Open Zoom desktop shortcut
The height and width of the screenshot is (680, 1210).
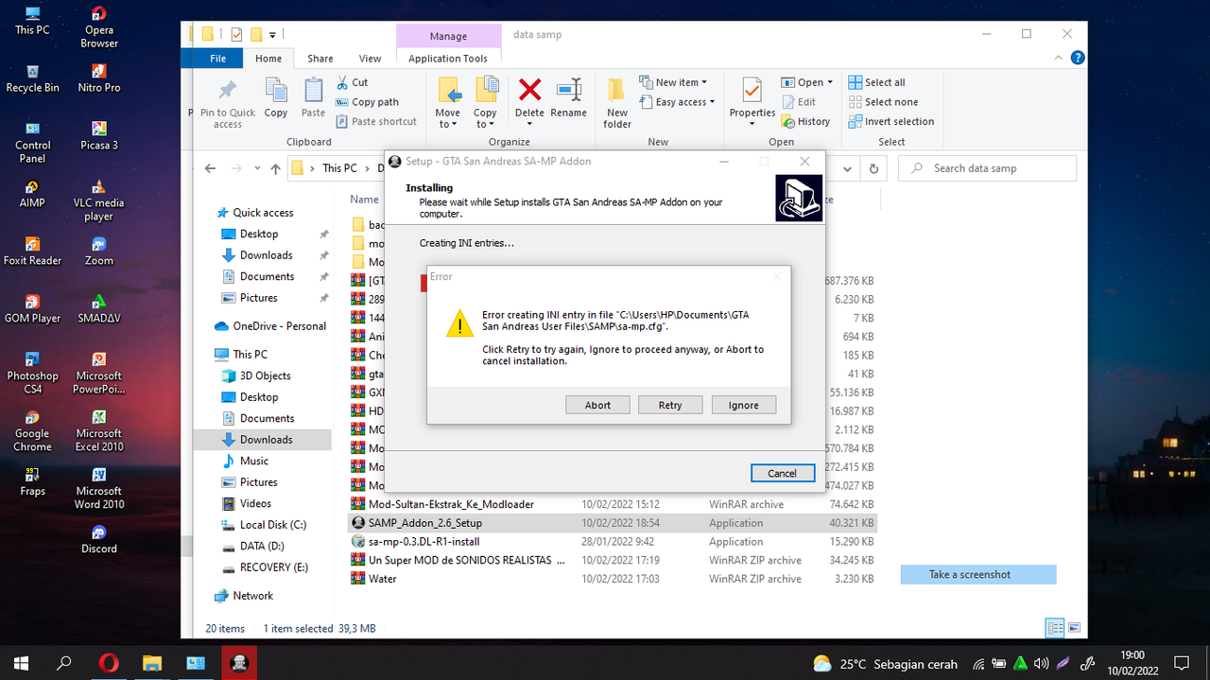[x=99, y=252]
